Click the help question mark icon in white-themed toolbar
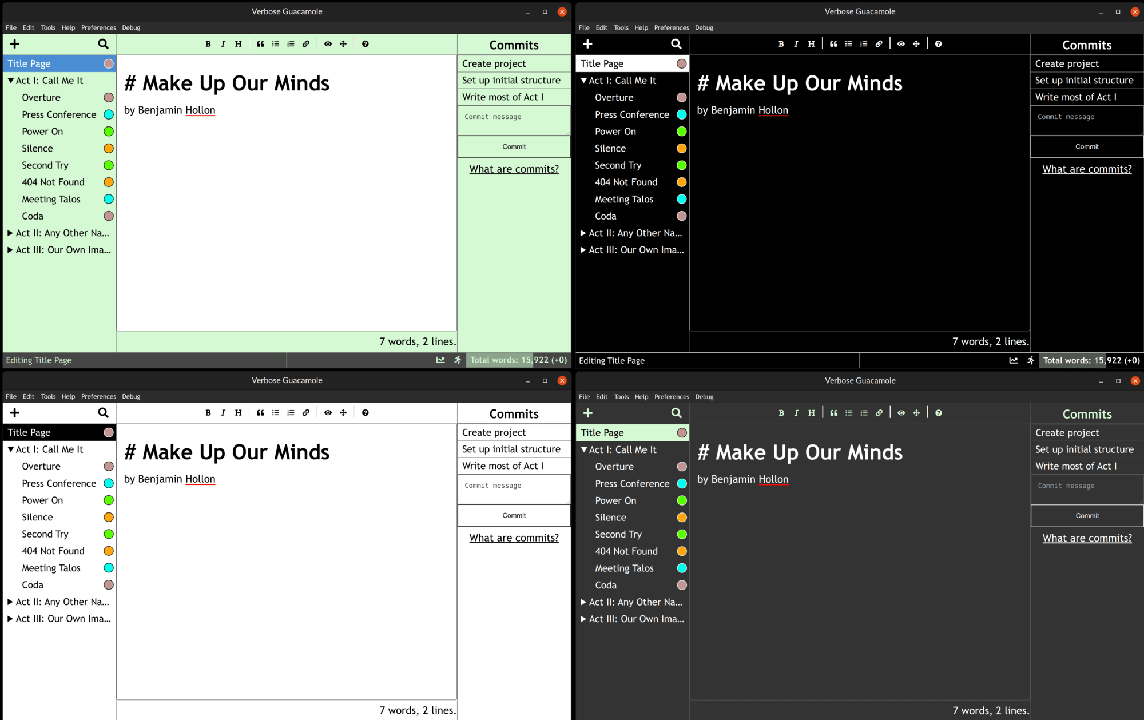This screenshot has height=720, width=1144. pyautogui.click(x=366, y=413)
